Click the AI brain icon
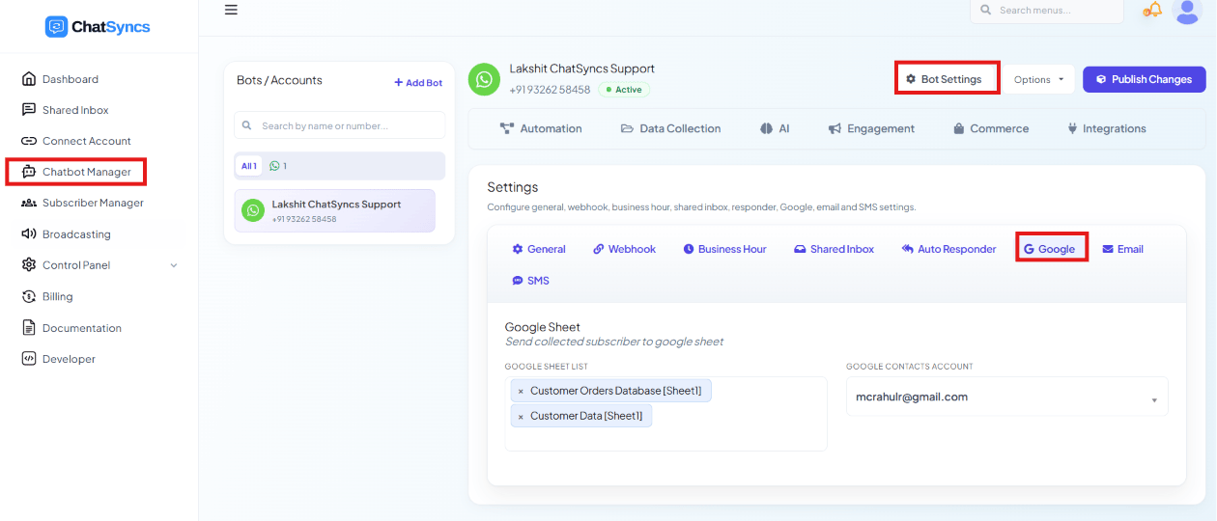Image resolution: width=1217 pixels, height=521 pixels. pos(766,128)
